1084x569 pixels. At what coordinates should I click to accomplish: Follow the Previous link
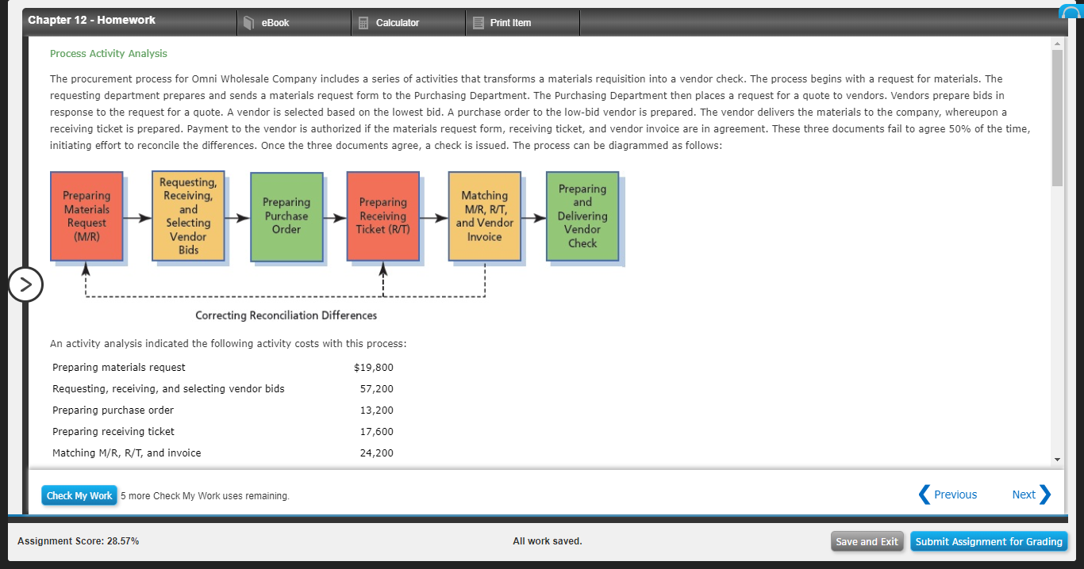(x=955, y=495)
